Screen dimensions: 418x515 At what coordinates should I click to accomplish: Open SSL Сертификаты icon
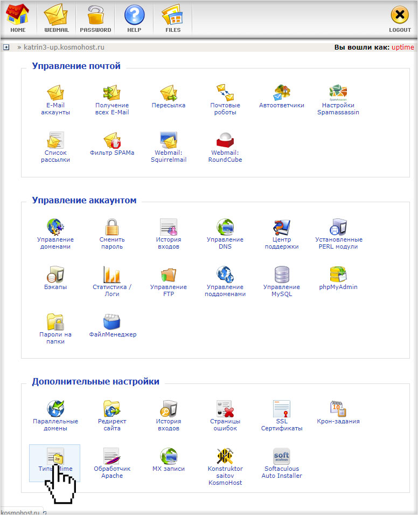tap(282, 409)
